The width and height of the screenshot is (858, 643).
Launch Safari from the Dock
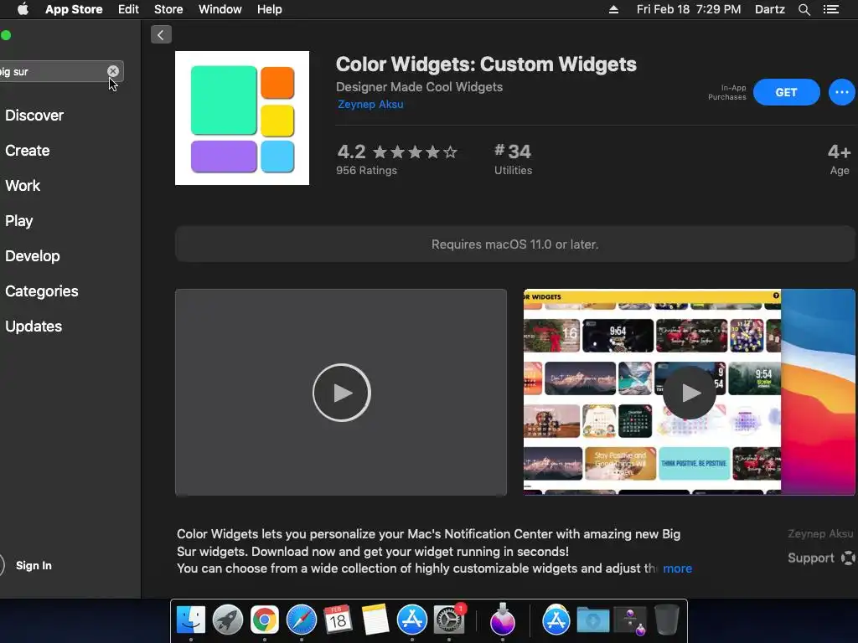302,620
